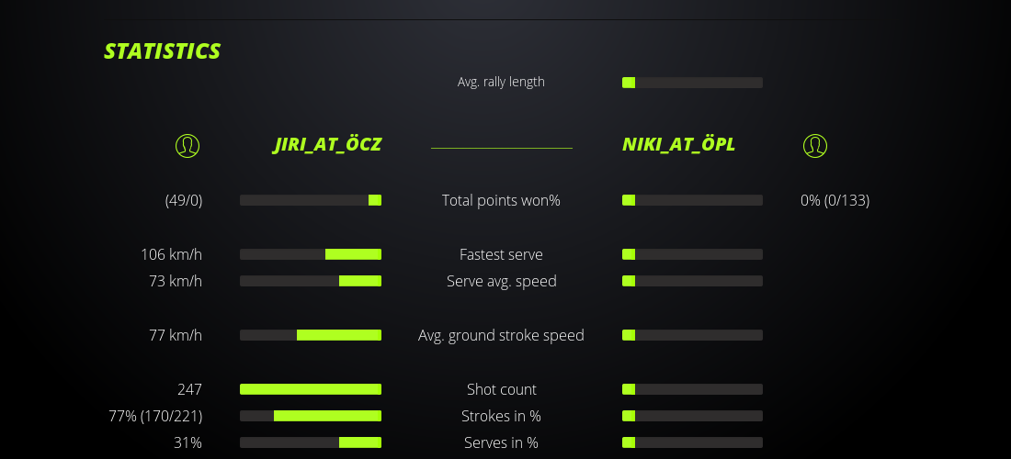
Task: Click JIRI's Strokes in % bar
Action: [x=311, y=416]
